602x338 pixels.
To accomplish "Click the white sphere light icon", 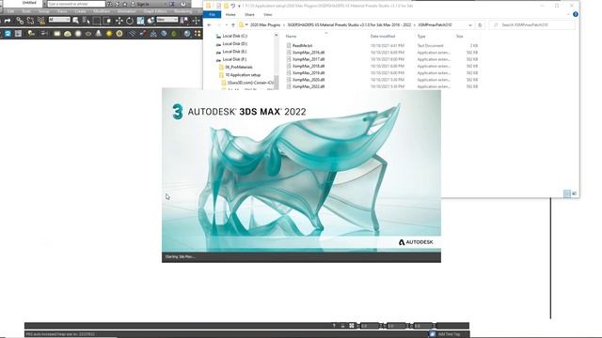I will (x=78, y=34).
